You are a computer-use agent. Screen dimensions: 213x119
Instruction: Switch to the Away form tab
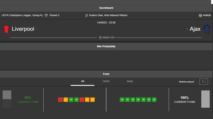130,81
